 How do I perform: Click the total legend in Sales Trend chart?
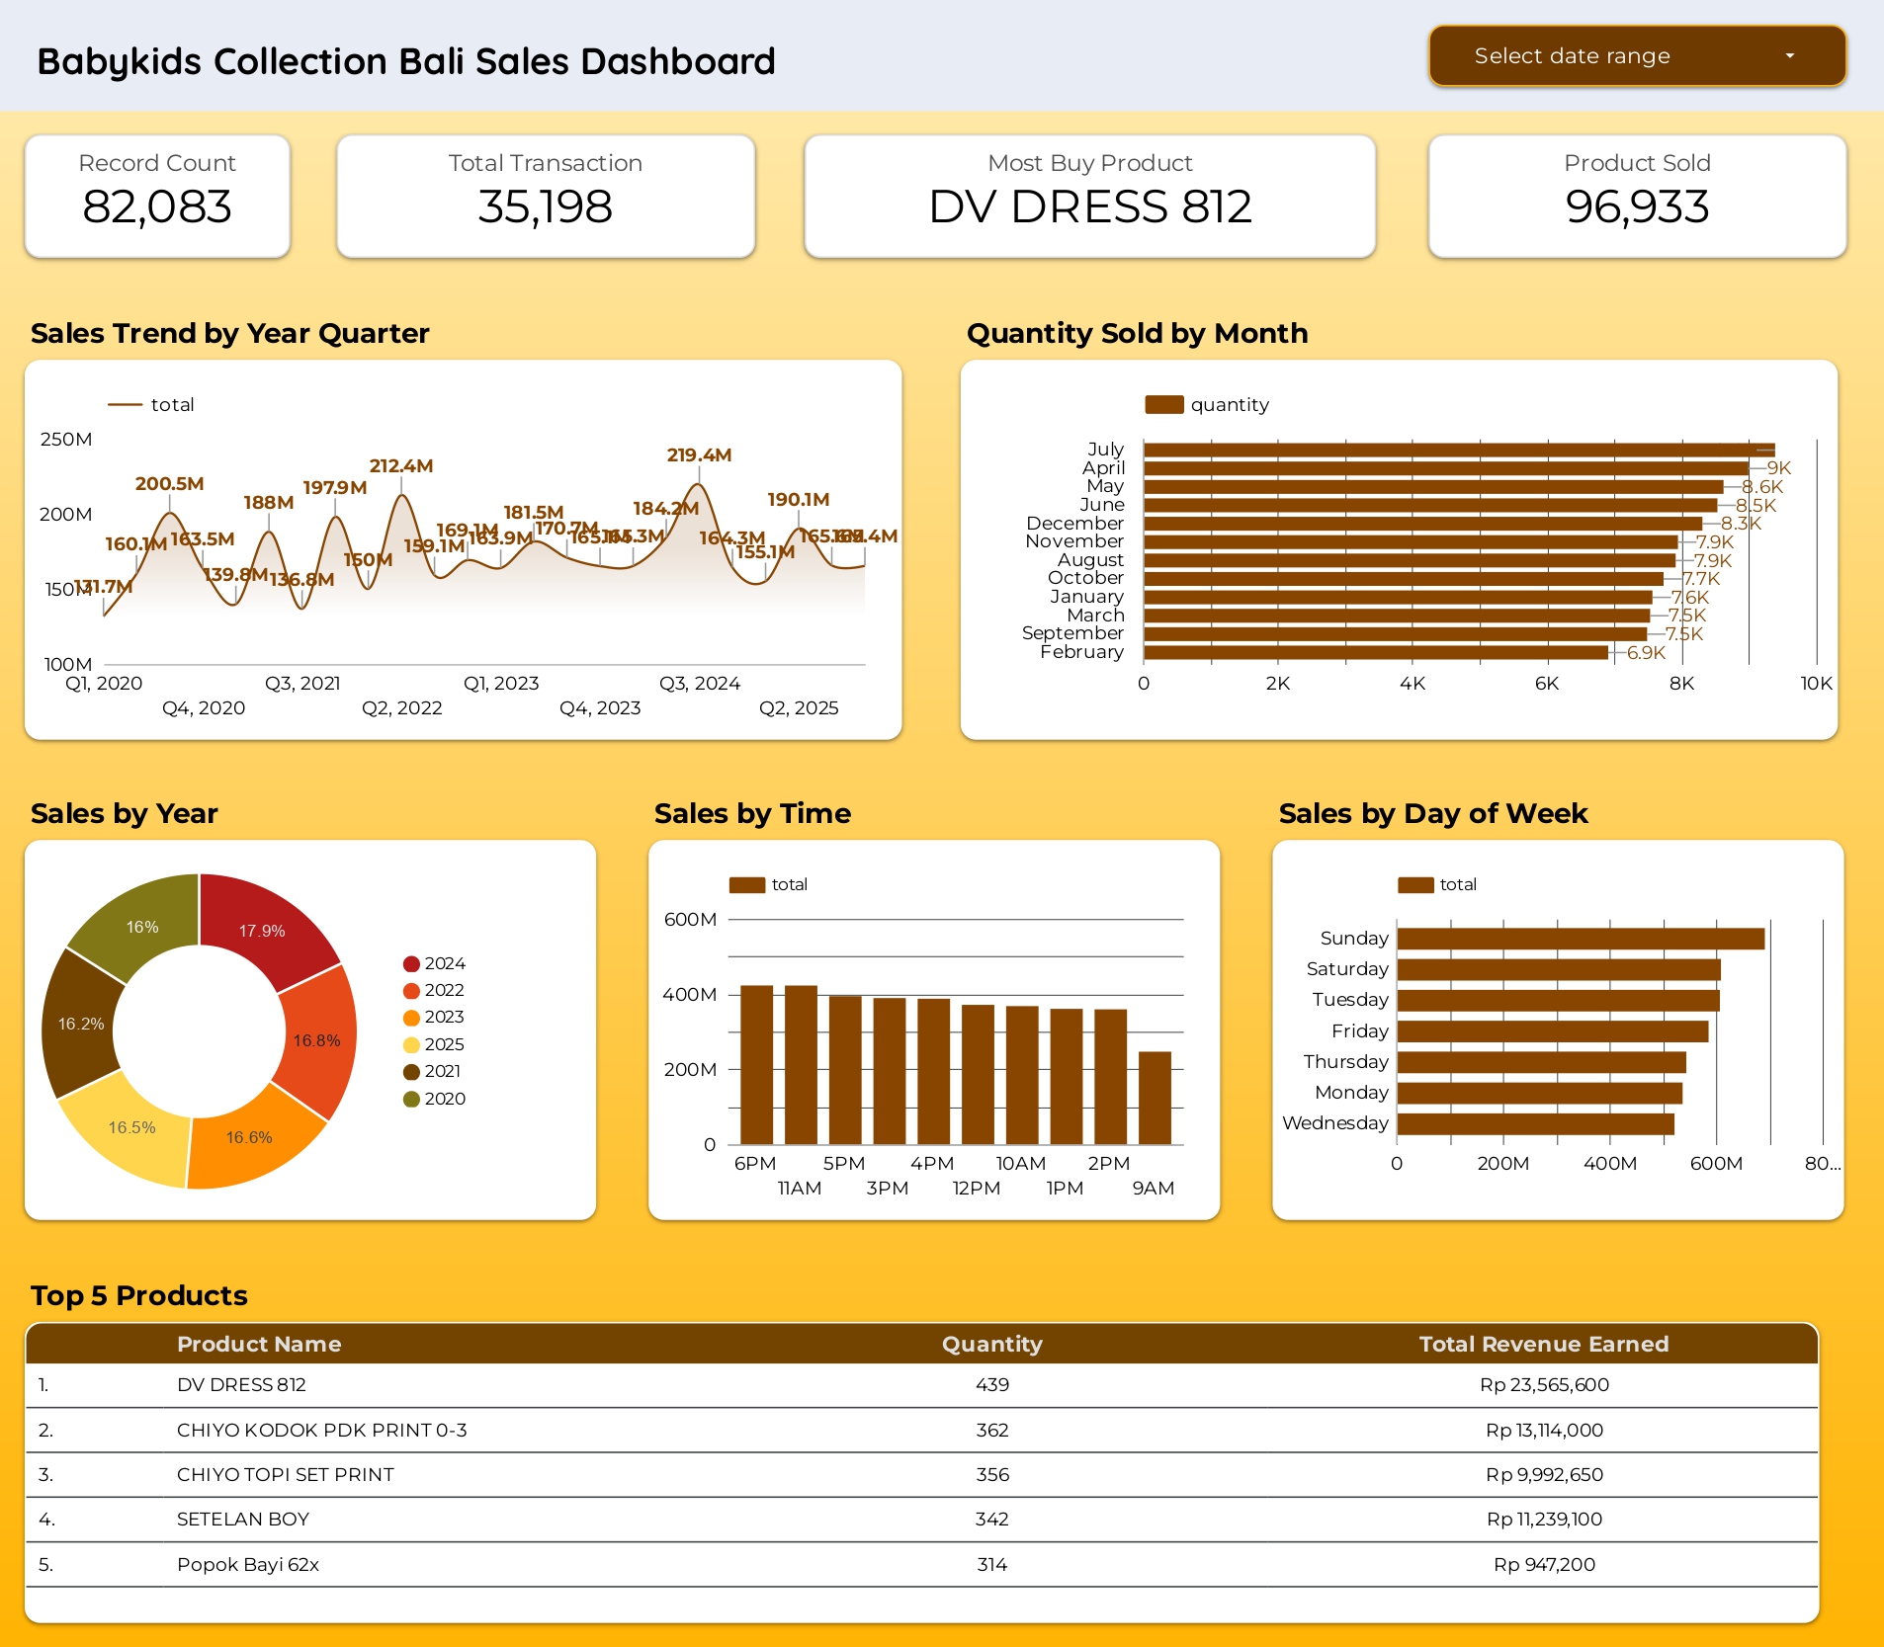(x=151, y=404)
